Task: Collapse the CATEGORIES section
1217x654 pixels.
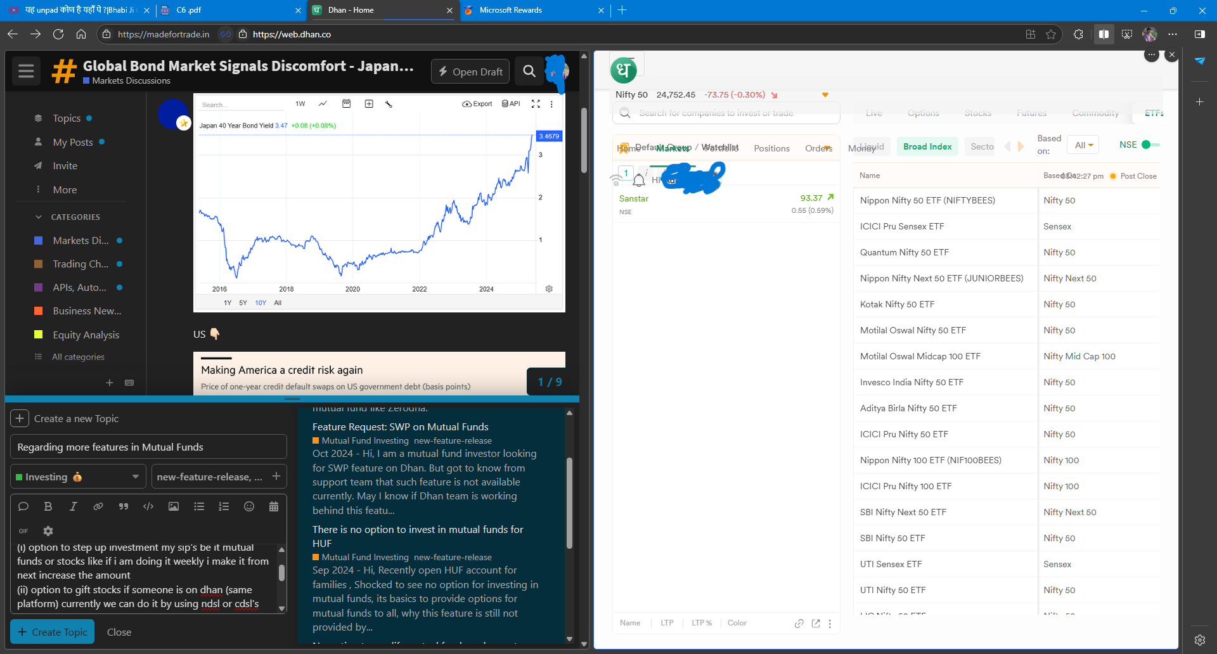Action: (39, 217)
